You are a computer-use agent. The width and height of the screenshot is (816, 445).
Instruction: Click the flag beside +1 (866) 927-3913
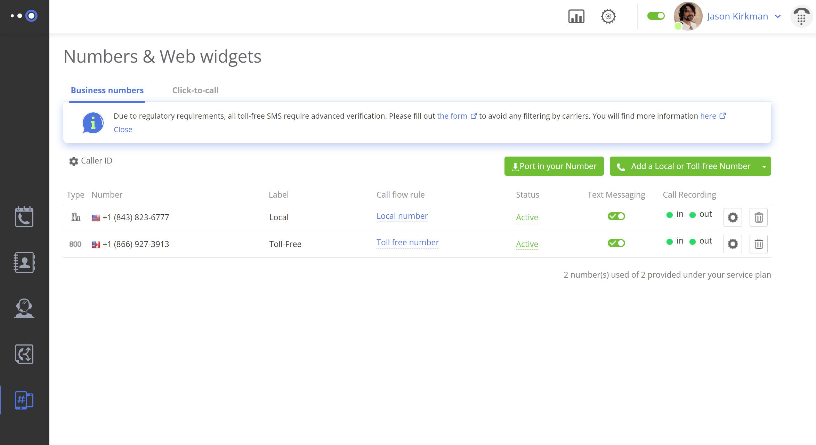click(x=96, y=245)
